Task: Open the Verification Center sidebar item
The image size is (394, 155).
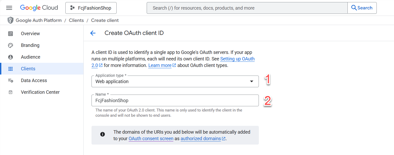Action: click(x=42, y=92)
